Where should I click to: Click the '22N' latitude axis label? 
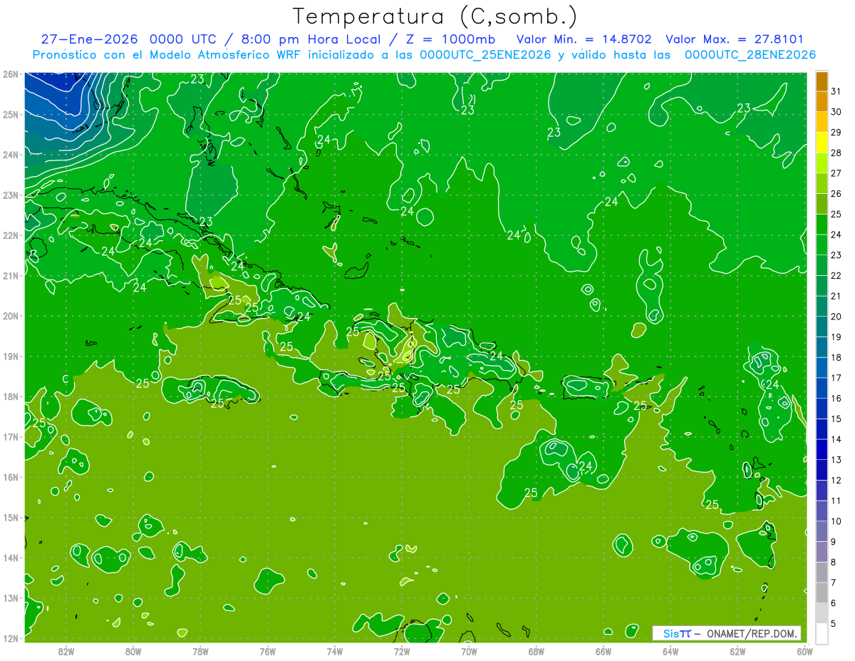pyautogui.click(x=10, y=235)
